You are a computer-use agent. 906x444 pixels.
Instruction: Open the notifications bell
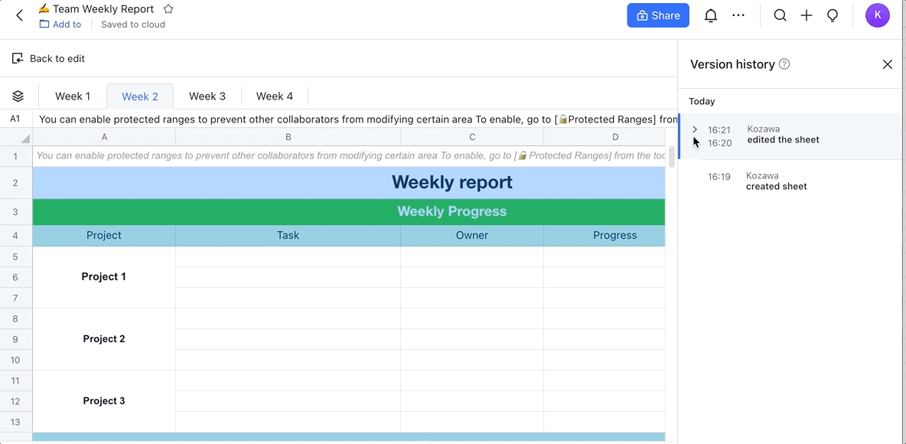[x=711, y=15]
